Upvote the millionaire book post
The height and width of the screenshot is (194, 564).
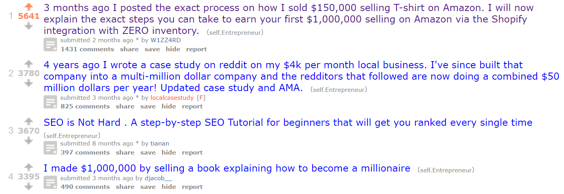click(29, 167)
